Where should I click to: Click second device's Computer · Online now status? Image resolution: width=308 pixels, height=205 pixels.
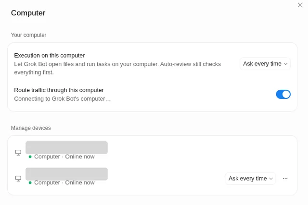64,182
